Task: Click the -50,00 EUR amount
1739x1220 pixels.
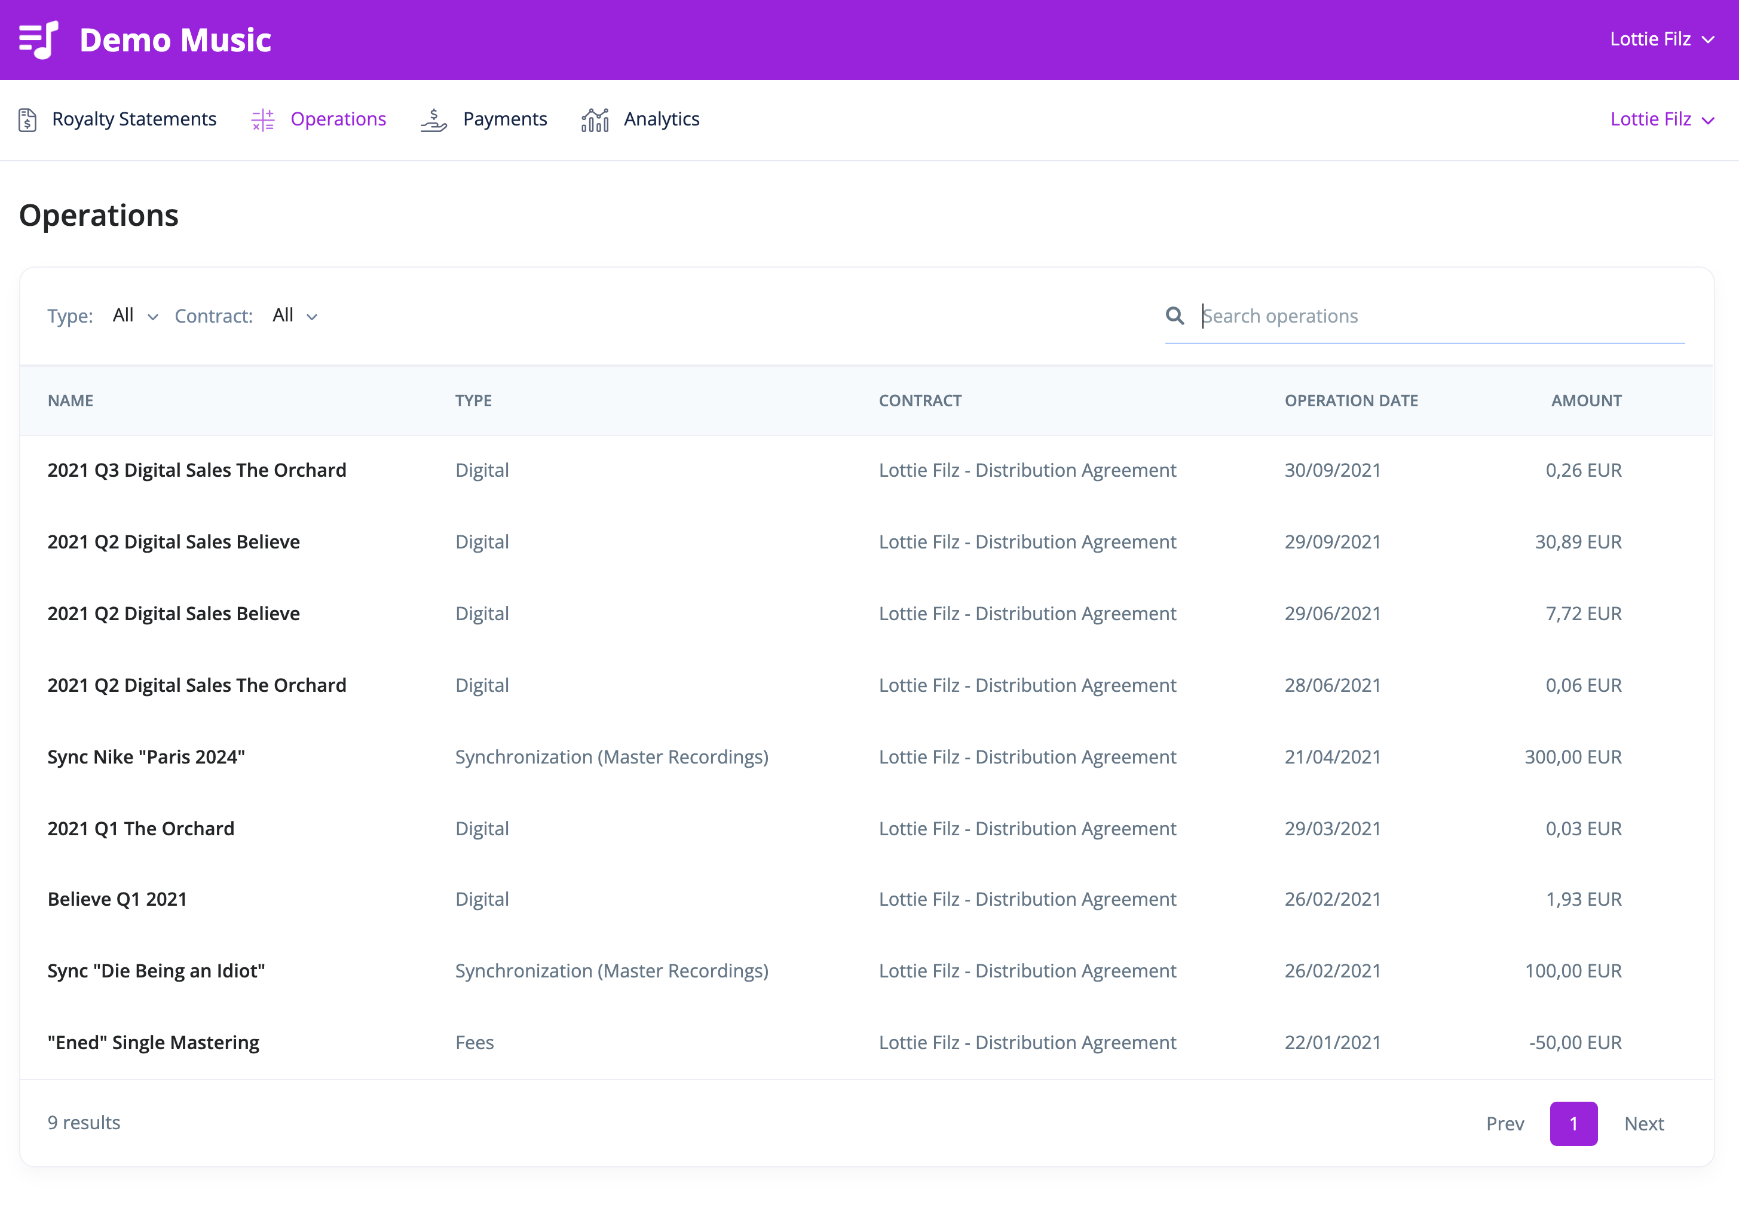Action: (x=1575, y=1043)
